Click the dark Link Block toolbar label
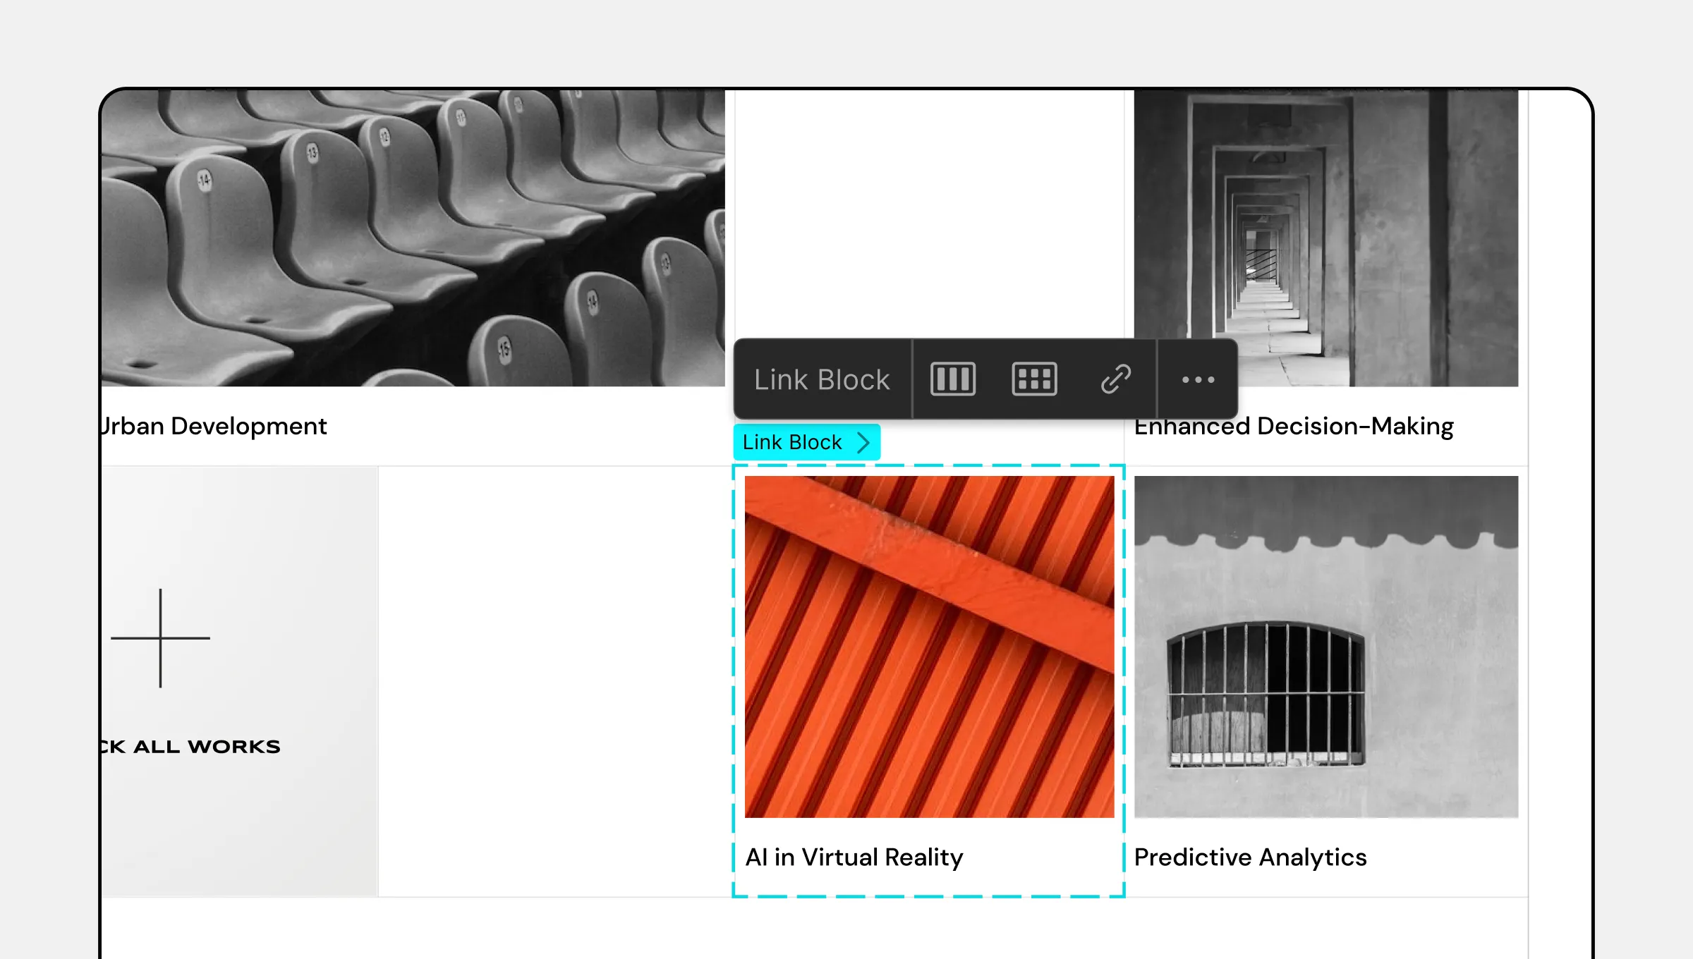1693x959 pixels. (822, 379)
